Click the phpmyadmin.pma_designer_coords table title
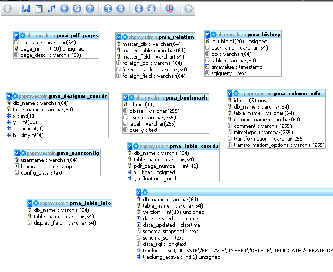 pyautogui.click(x=63, y=96)
